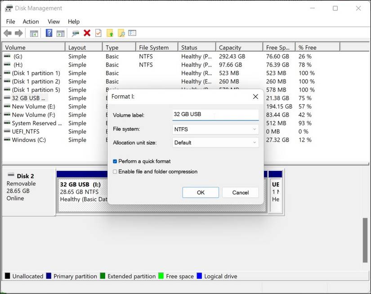The image size is (371, 294).
Task: Click inside the Volume label text field
Action: [x=215, y=114]
